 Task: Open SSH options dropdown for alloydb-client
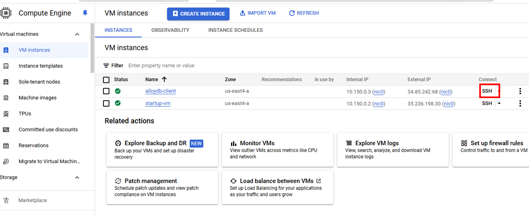coord(499,91)
